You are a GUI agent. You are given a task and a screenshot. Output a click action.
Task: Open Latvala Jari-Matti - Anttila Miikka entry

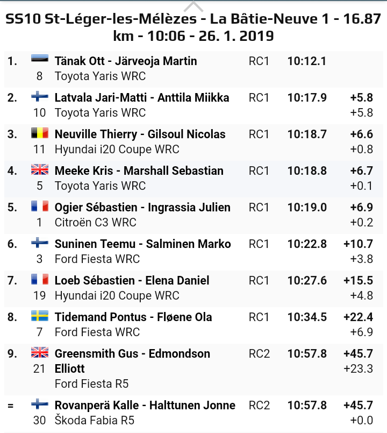tap(142, 97)
